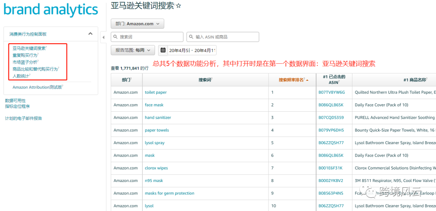The height and width of the screenshot is (211, 436).
Task: Open the search term hand sanitizer
Action: (x=158, y=117)
